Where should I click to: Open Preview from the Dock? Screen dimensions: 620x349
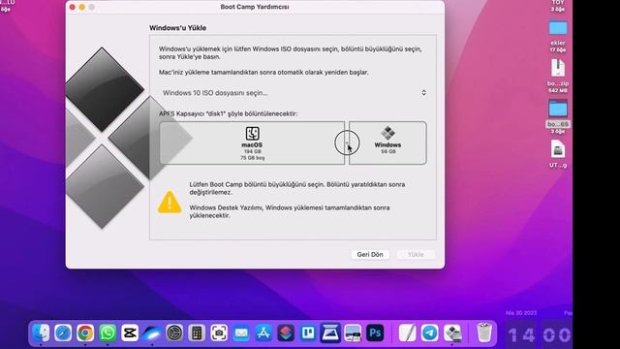point(353,333)
